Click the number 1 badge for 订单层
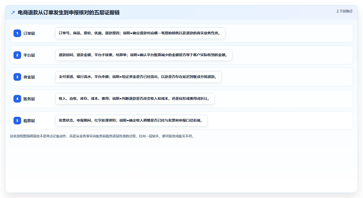Image resolution: width=363 pixels, height=198 pixels. 17,33
